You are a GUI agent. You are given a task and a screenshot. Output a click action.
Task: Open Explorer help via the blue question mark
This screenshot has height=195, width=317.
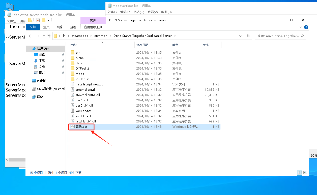[306, 27]
